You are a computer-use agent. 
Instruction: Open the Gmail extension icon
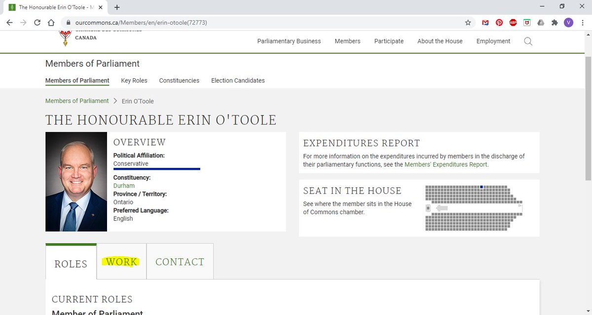(x=485, y=23)
